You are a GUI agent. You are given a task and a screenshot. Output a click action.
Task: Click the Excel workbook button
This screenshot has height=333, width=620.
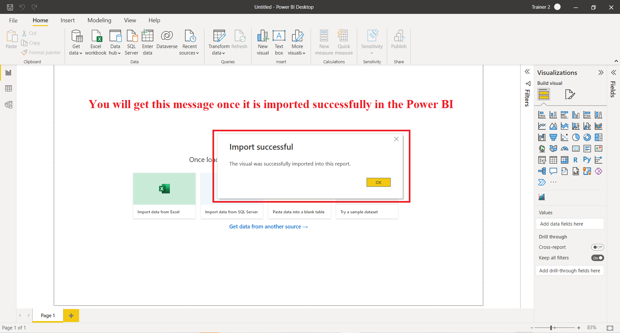click(x=96, y=42)
